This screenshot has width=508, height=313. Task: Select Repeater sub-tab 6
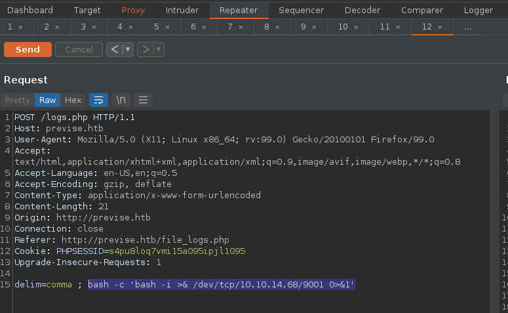click(x=193, y=27)
